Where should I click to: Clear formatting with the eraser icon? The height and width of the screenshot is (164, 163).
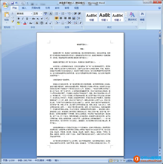[47, 19]
